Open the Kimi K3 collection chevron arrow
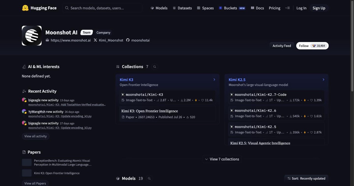Screen dimensions: 354x186 (214, 80)
